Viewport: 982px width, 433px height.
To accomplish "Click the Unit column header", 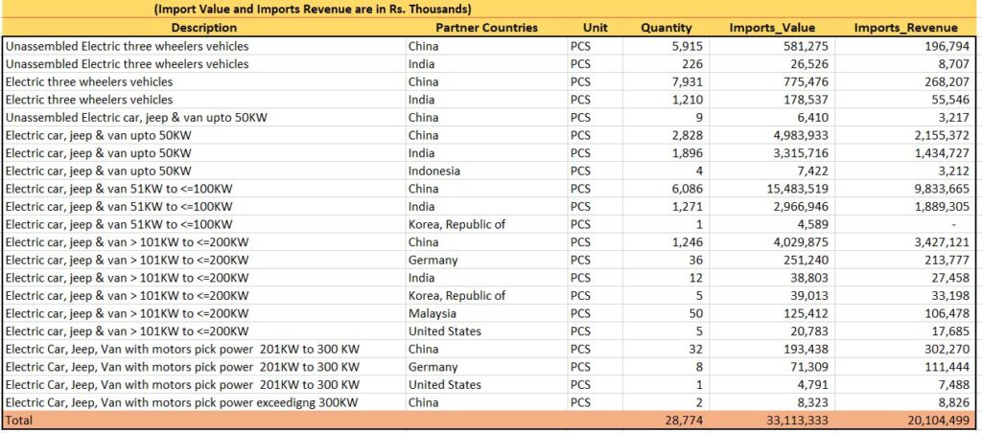I will point(595,28).
